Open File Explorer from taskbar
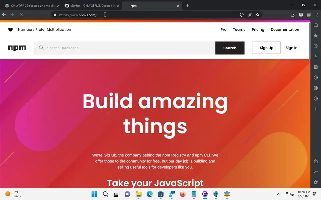Viewport: 321px width, 200px height. pos(139,194)
